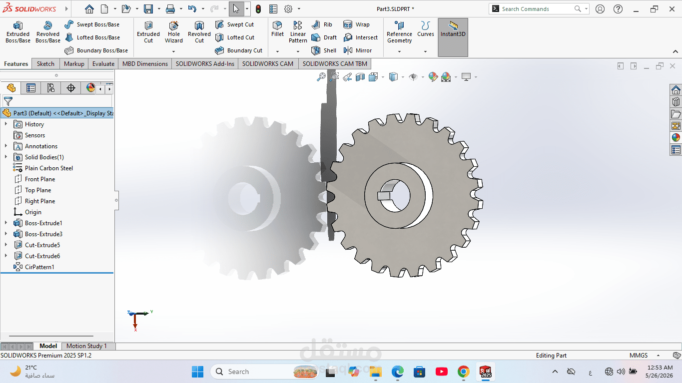Open the Hole Wizard

click(x=174, y=32)
